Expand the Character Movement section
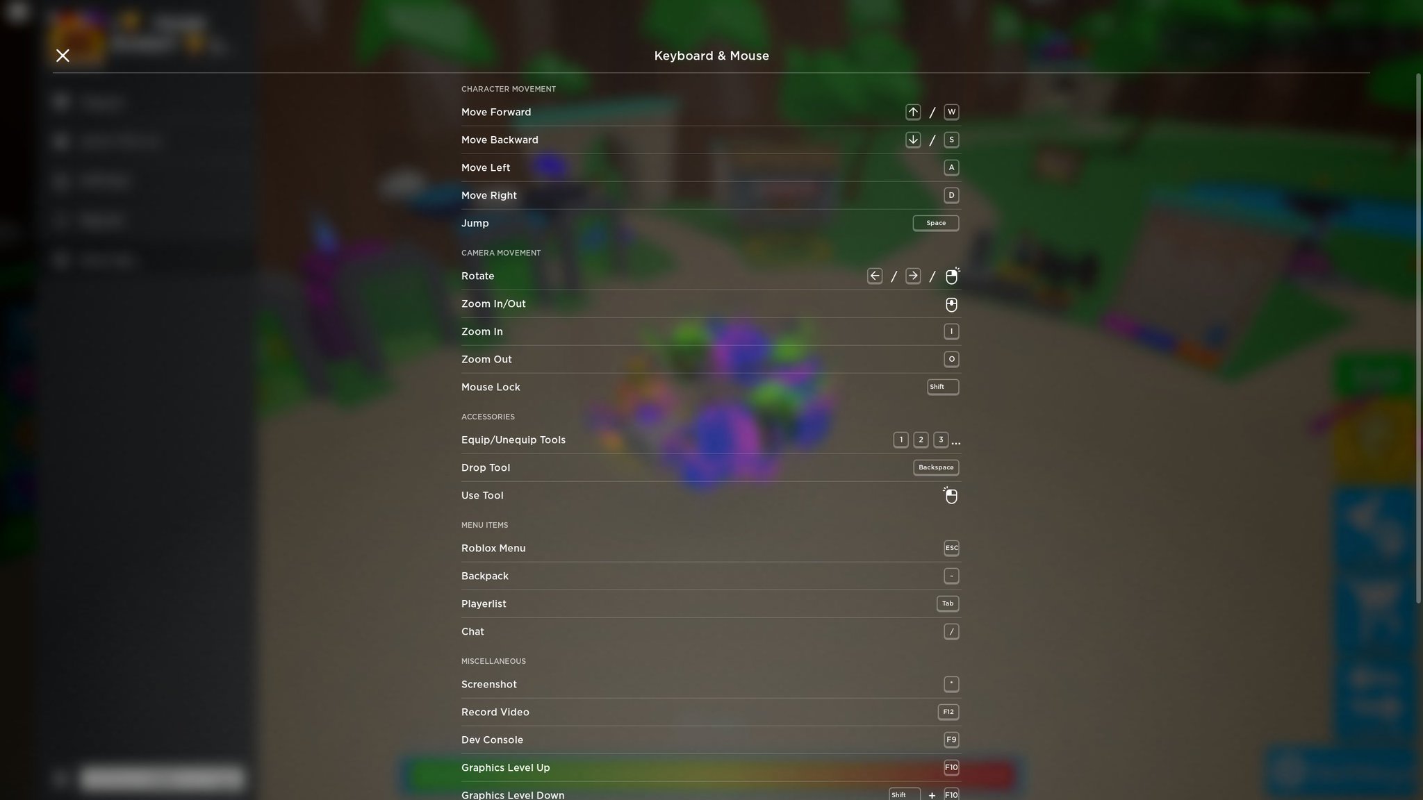 [x=508, y=90]
